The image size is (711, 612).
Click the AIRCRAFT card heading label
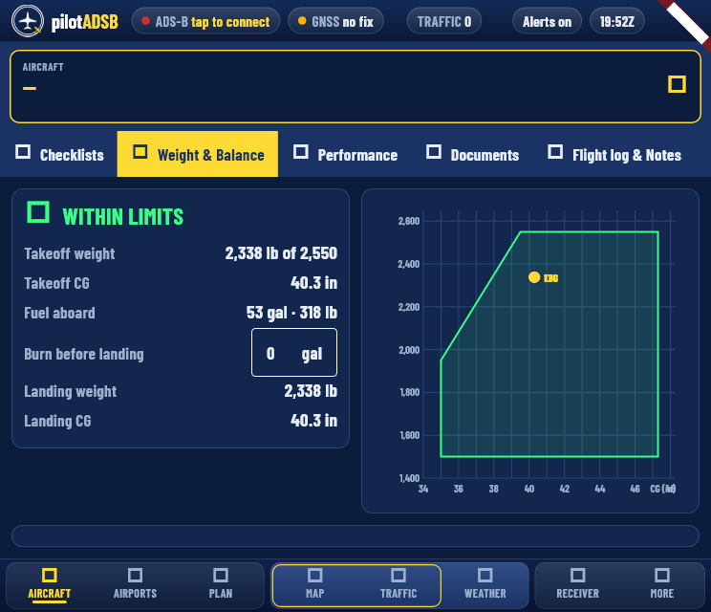pyautogui.click(x=43, y=67)
